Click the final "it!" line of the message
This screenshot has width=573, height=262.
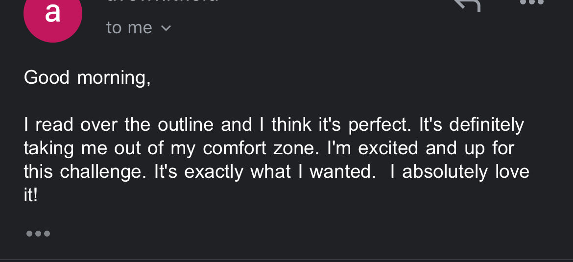click(30, 195)
